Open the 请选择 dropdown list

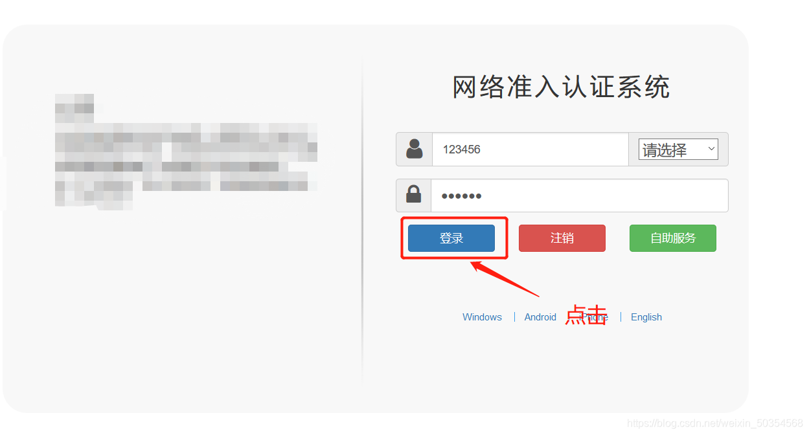click(x=678, y=150)
